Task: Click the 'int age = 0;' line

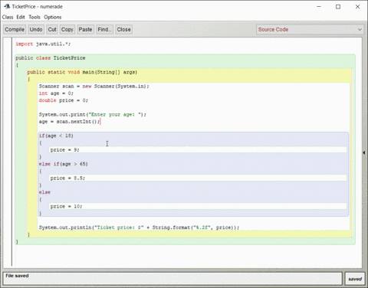Action: 56,93
